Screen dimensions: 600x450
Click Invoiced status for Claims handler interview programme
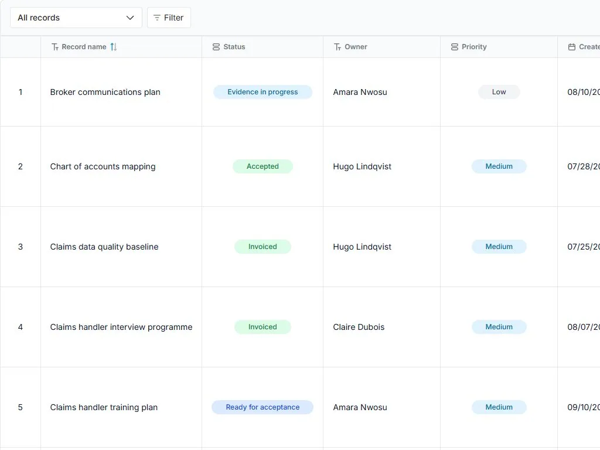tap(263, 327)
